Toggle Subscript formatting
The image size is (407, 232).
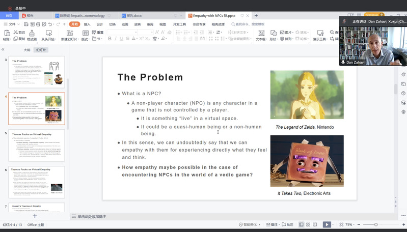point(147,39)
